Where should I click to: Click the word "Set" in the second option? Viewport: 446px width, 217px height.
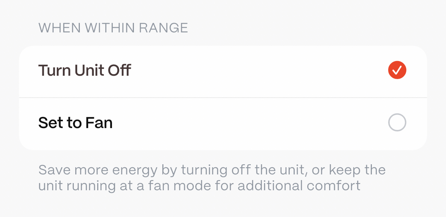click(x=50, y=123)
